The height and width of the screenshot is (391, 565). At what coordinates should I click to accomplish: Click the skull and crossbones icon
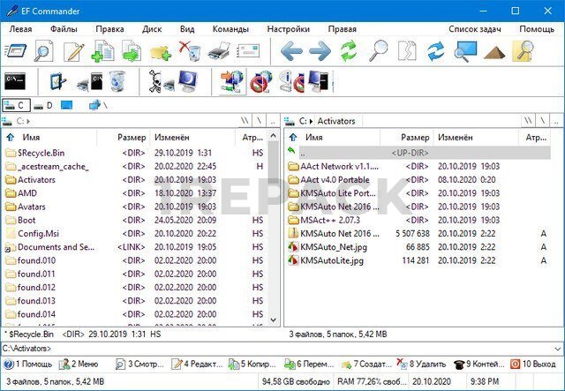coord(157,83)
